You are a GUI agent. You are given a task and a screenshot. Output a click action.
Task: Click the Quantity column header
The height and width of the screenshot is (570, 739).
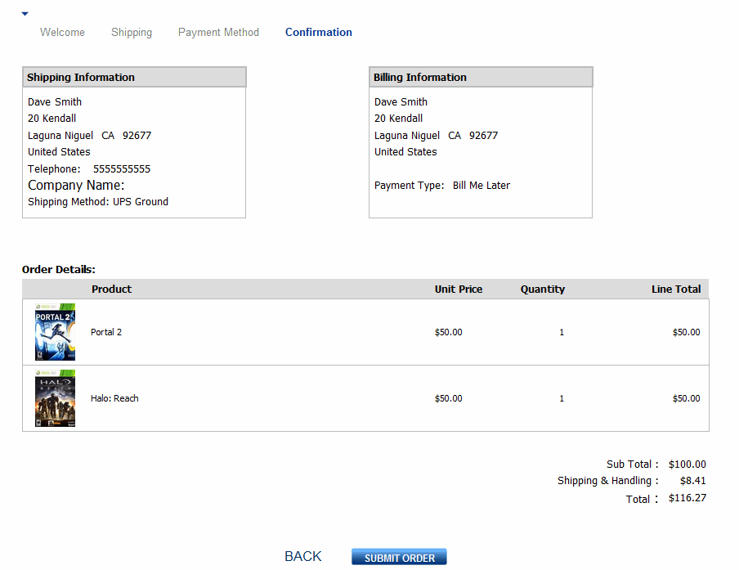(543, 289)
